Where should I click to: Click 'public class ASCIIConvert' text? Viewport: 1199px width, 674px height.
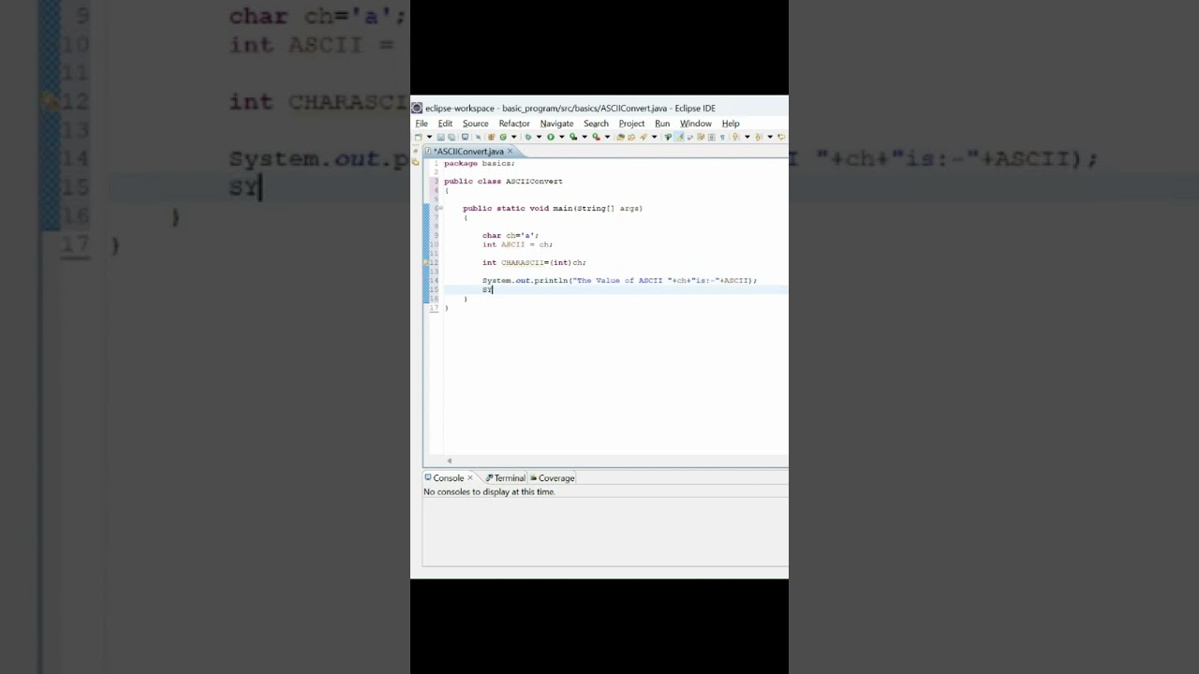point(503,182)
